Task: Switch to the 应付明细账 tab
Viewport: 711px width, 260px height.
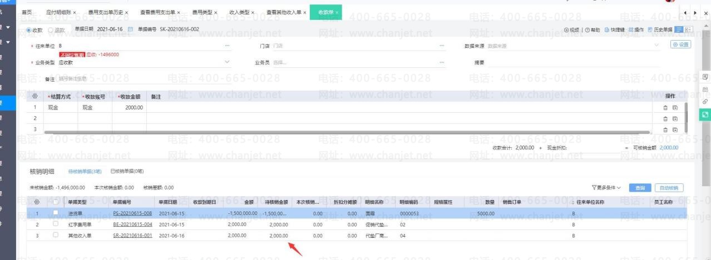Action: (58, 12)
